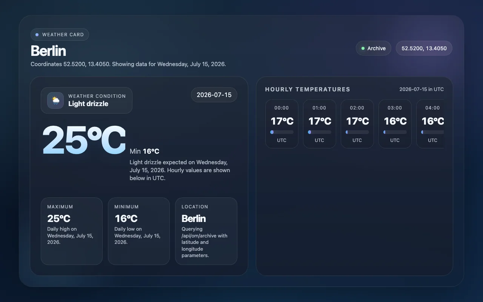The image size is (483, 302).
Task: Click the temperature bar under 02:00
Action: point(357,132)
